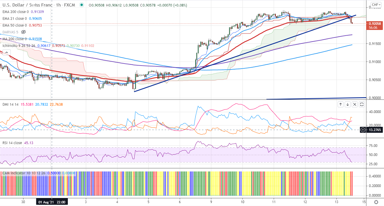
Task: Click the 0.90605 EMA 21 value
Action: tap(35, 19)
